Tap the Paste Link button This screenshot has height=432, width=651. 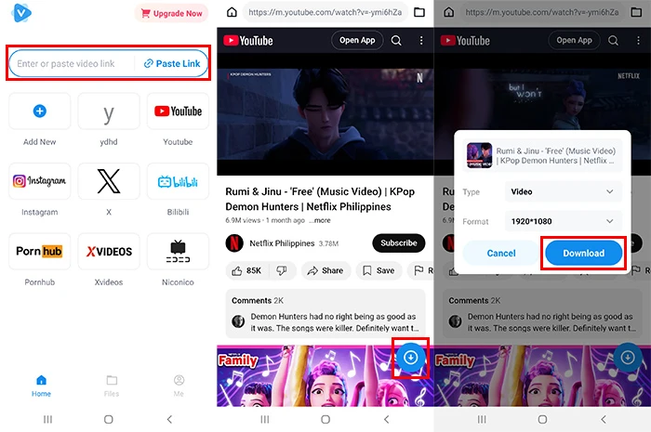172,63
